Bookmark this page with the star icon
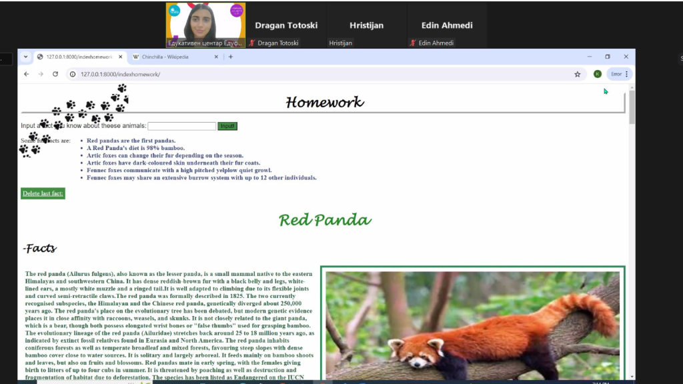This screenshot has height=384, width=683. coord(577,74)
